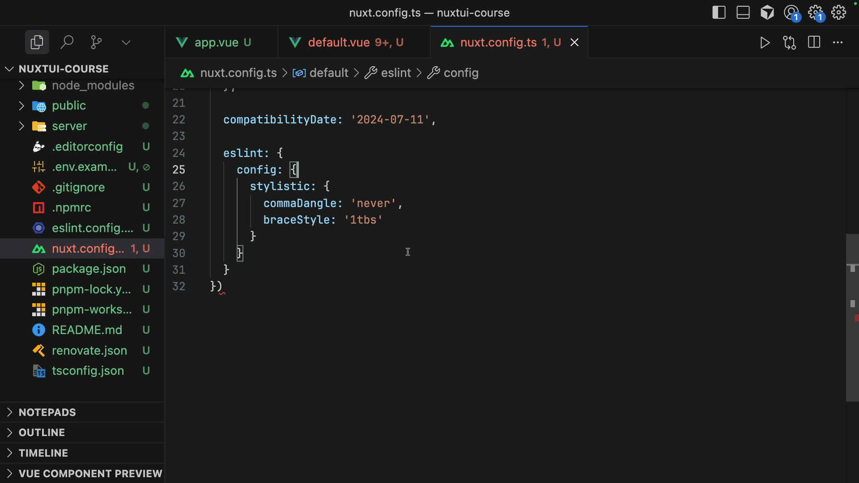Open the Source Control view icon
The width and height of the screenshot is (859, 483).
click(96, 42)
